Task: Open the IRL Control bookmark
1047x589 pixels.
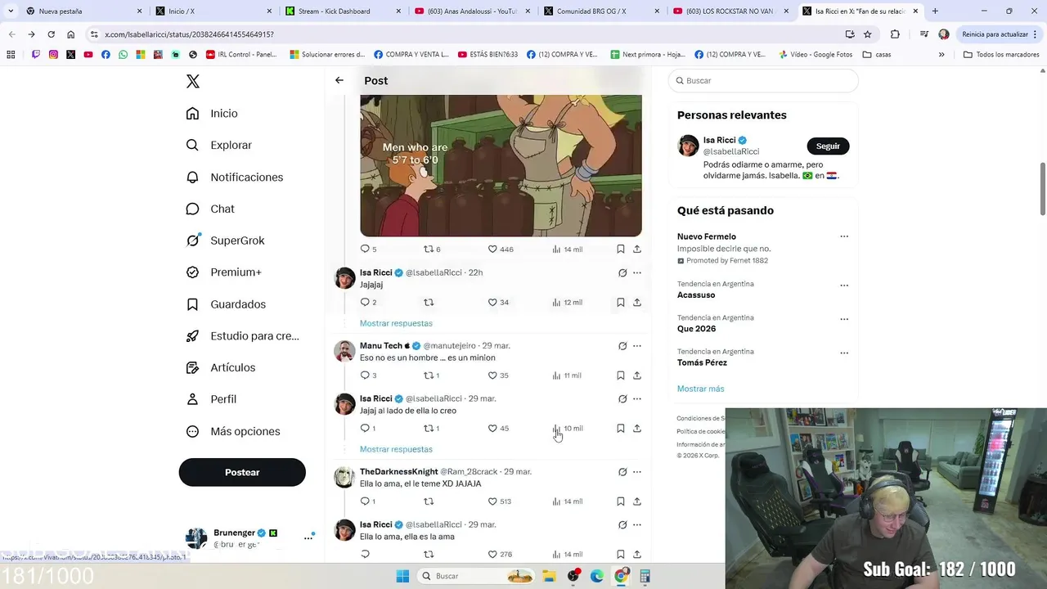Action: (x=241, y=54)
